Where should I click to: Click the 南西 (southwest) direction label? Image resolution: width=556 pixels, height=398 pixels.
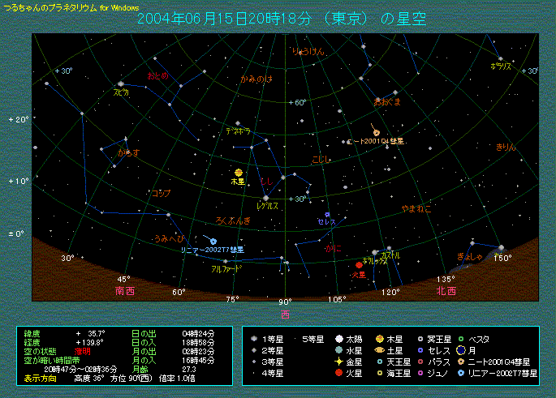point(124,289)
